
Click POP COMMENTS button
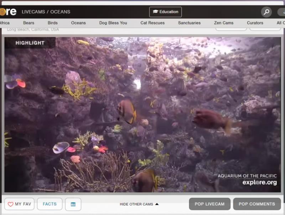tap(257, 204)
